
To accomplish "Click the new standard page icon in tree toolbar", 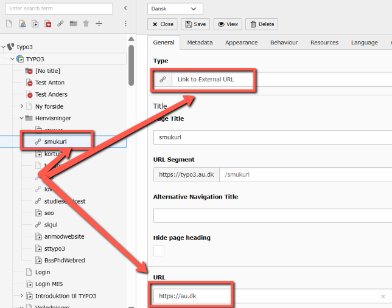I will click(9, 24).
